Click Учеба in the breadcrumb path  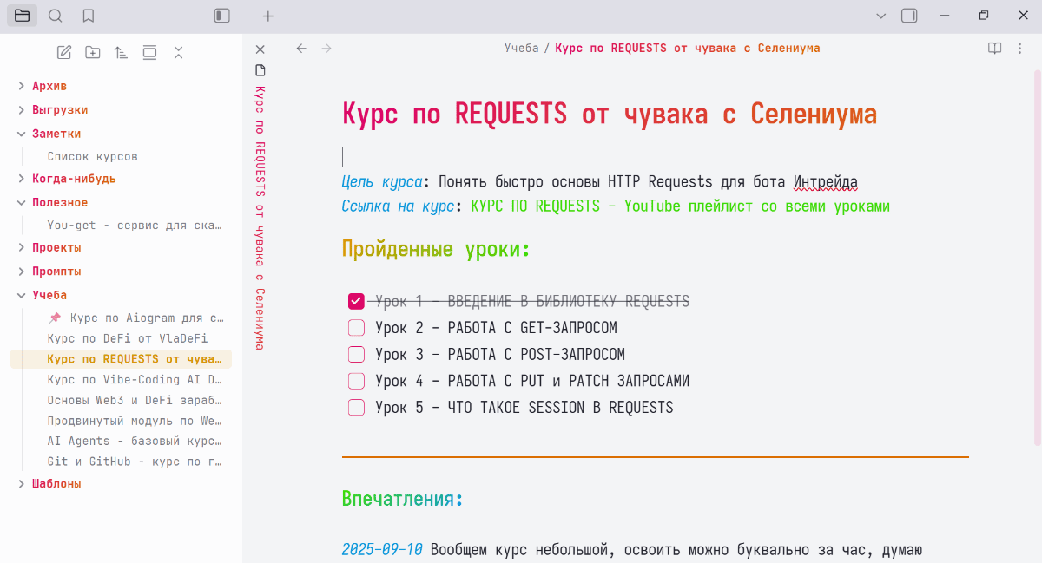[x=521, y=49]
